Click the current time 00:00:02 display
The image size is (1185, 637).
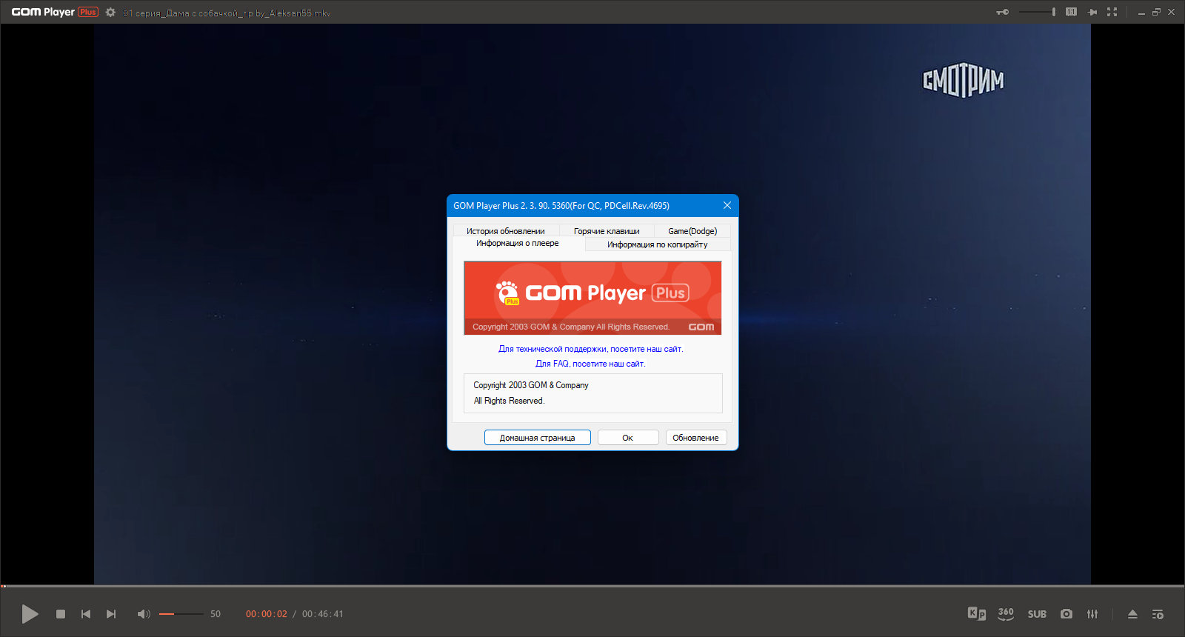coord(267,614)
